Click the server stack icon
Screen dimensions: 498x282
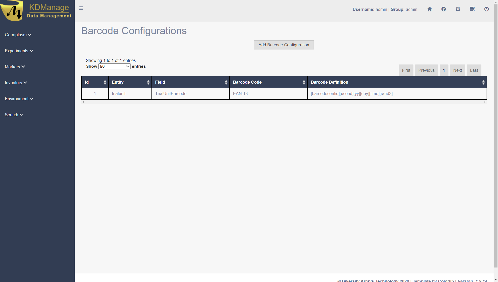[472, 9]
